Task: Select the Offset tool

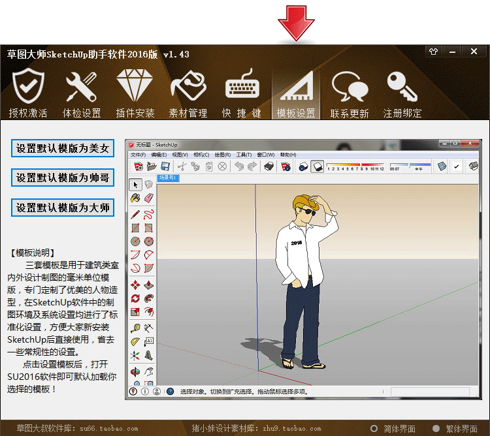Action: [x=149, y=312]
